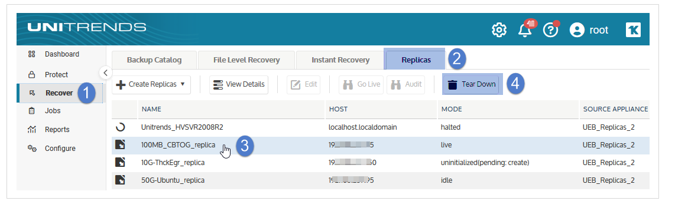Image resolution: width=675 pixels, height=214 pixels.
Task: Click the live mode cell
Action: (446, 145)
